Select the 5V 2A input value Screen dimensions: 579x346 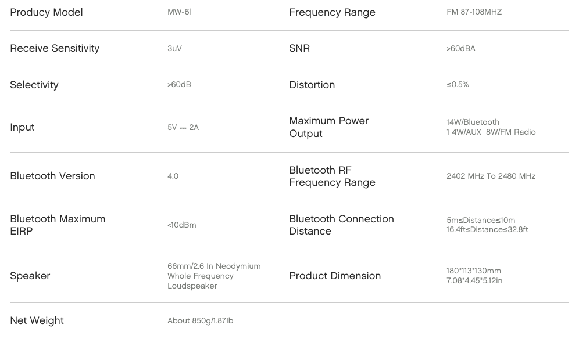pos(183,127)
